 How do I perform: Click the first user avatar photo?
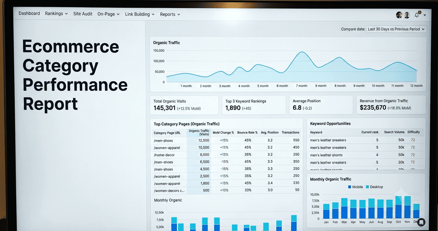399,15
